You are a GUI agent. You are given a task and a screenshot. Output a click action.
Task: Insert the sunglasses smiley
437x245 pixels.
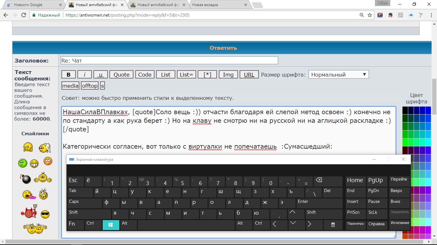[x=45, y=214]
